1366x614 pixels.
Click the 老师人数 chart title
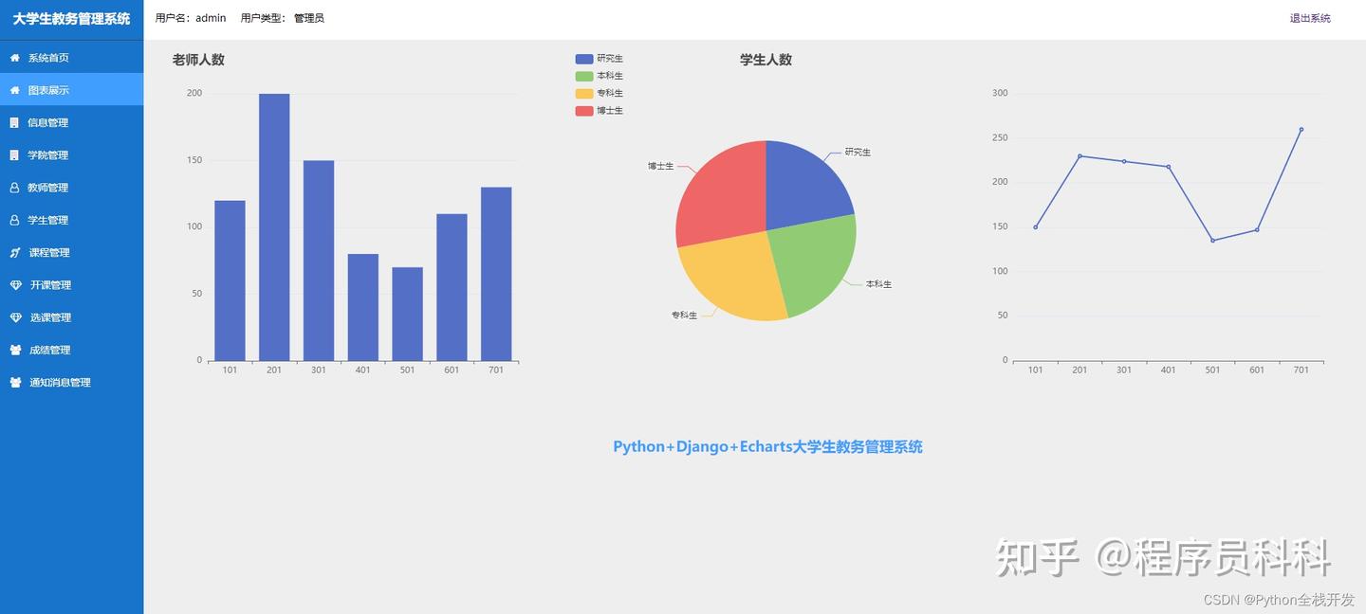pos(198,60)
